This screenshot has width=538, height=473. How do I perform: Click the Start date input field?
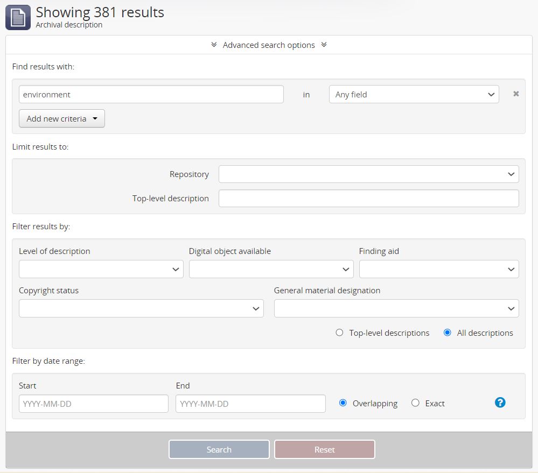pyautogui.click(x=93, y=404)
